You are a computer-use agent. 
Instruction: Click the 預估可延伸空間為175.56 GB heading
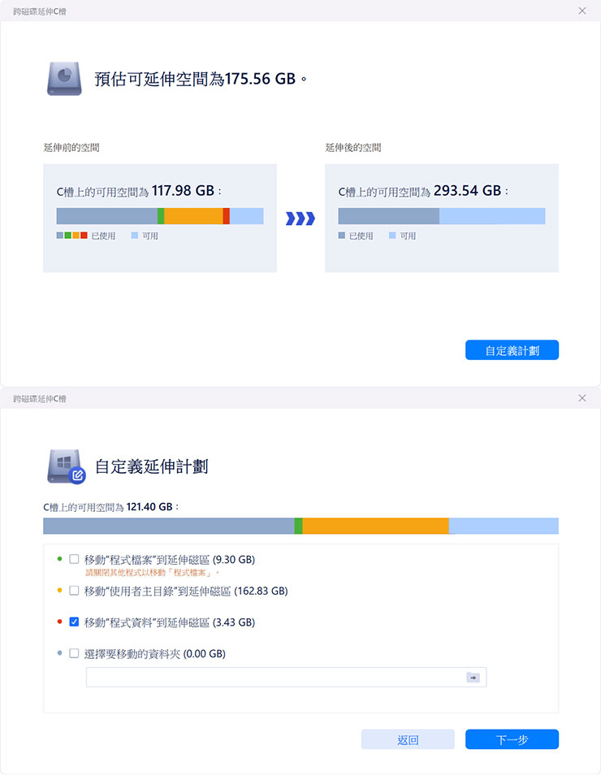coord(201,79)
